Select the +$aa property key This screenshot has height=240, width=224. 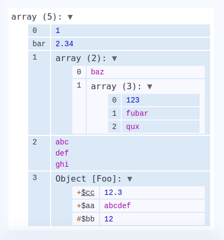(86, 205)
